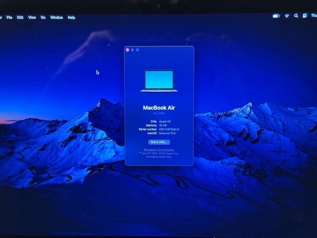Click the Chip label
Screen dimensions: 317x238
click(x=154, y=121)
